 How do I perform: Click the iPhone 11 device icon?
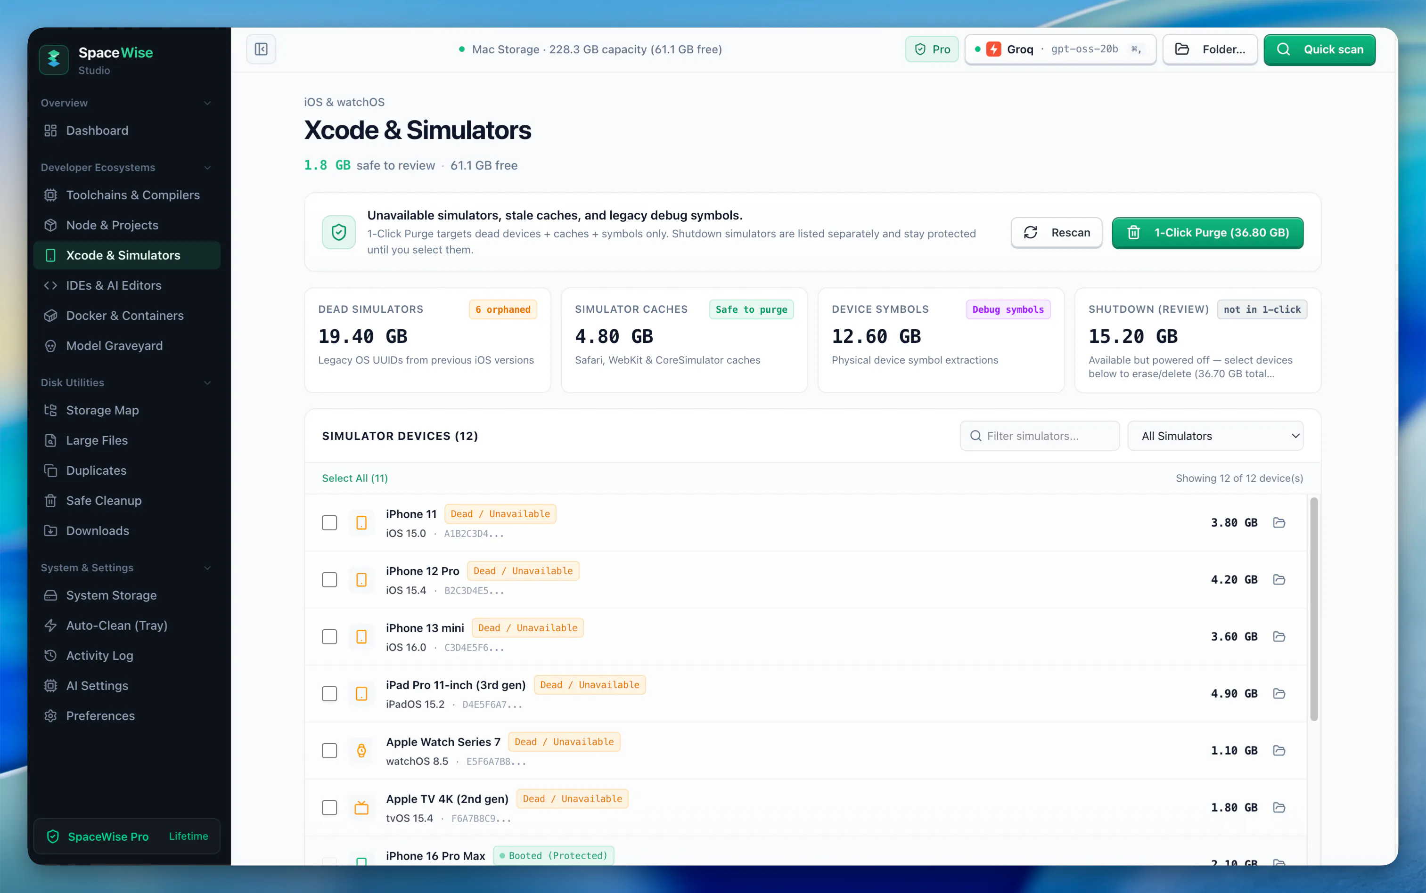[x=361, y=523]
